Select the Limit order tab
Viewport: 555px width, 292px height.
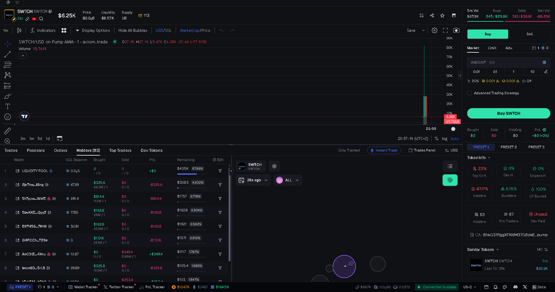[492, 48]
